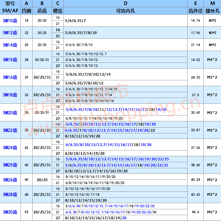Click the 型号 header label
221x221 pixels.
click(10, 4)
